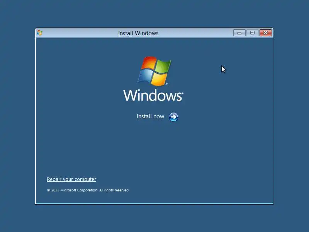309x232 pixels.
Task: Click the Windows flag logo
Action: tap(154, 71)
